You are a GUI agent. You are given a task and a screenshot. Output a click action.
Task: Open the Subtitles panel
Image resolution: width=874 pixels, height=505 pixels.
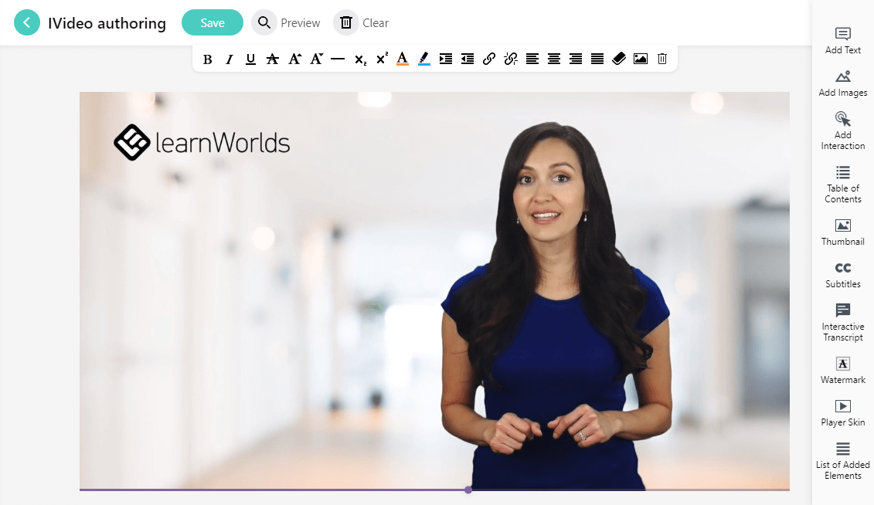[x=842, y=275]
